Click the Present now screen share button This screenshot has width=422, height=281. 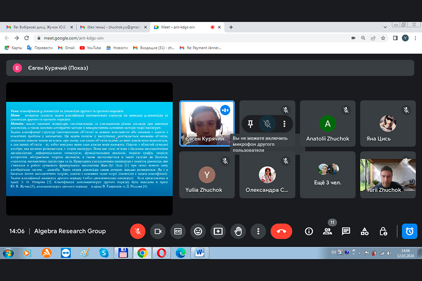pos(218,231)
